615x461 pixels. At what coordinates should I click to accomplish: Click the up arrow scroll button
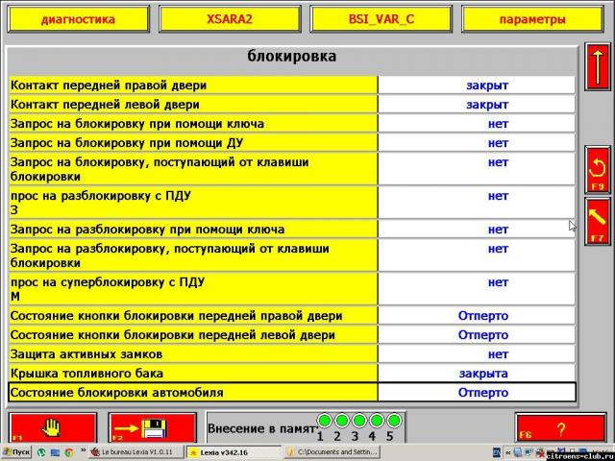click(598, 67)
